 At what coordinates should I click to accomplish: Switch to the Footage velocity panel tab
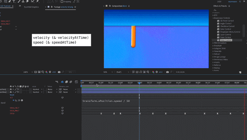(63, 7)
